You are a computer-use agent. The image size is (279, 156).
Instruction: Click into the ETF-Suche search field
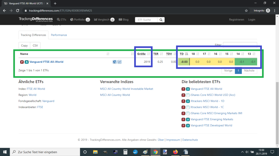(x=146, y=20)
